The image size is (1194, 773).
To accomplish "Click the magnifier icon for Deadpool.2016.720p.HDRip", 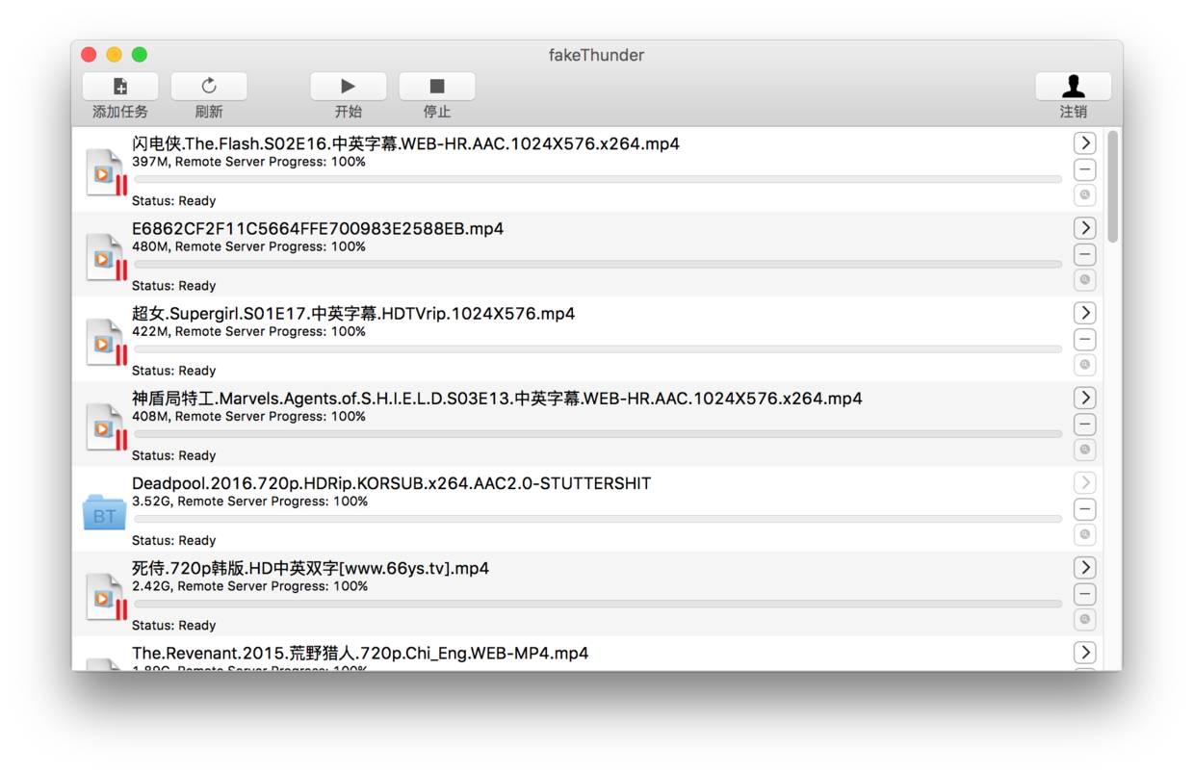I will tap(1085, 534).
